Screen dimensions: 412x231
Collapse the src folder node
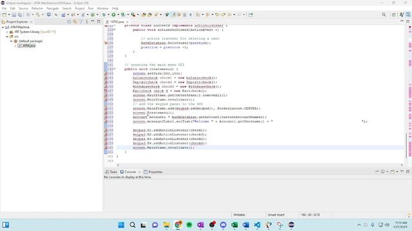(7, 37)
